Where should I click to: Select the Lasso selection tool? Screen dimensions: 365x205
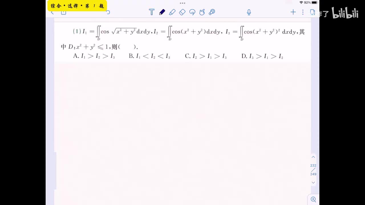(192, 12)
